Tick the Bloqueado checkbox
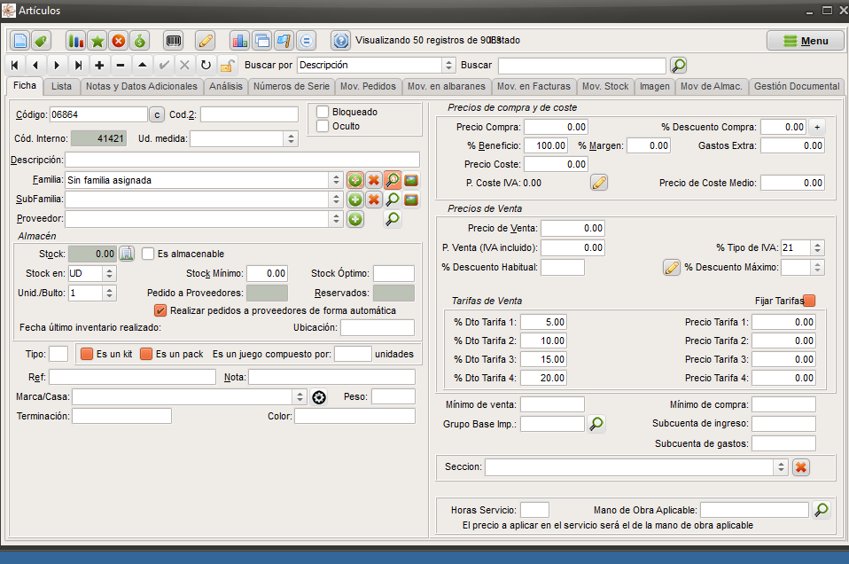 323,112
